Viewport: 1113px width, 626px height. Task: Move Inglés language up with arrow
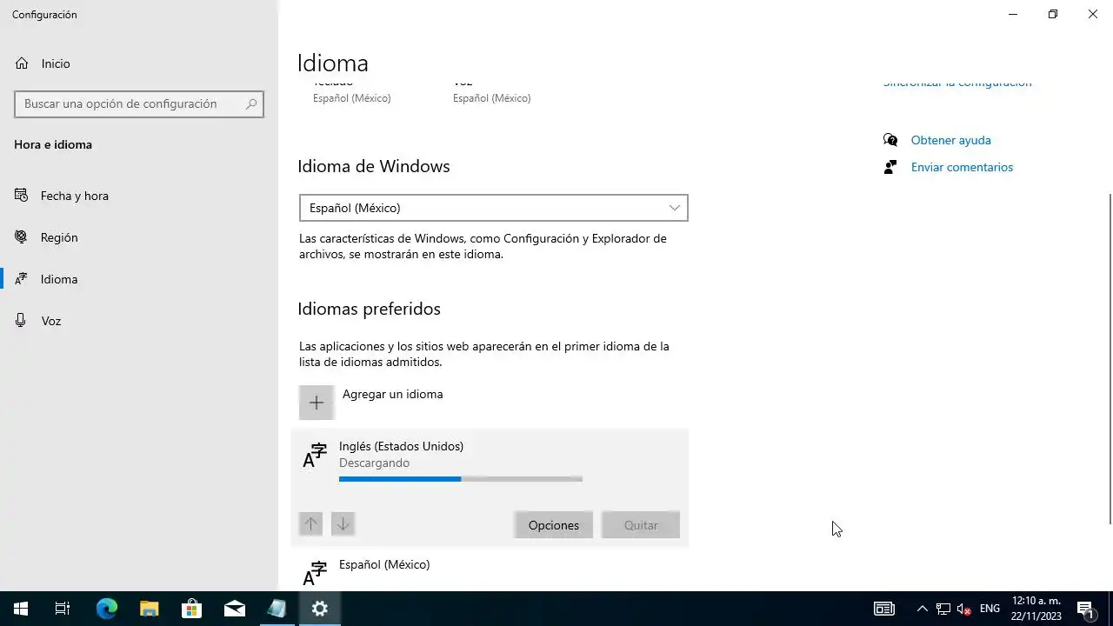point(310,523)
